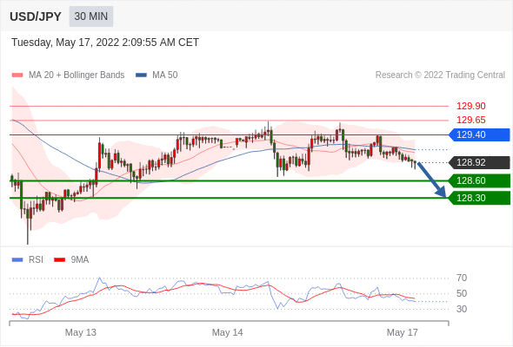Click the red 129.65 resistance label
Screen dimensions: 513x347
(x=470, y=120)
